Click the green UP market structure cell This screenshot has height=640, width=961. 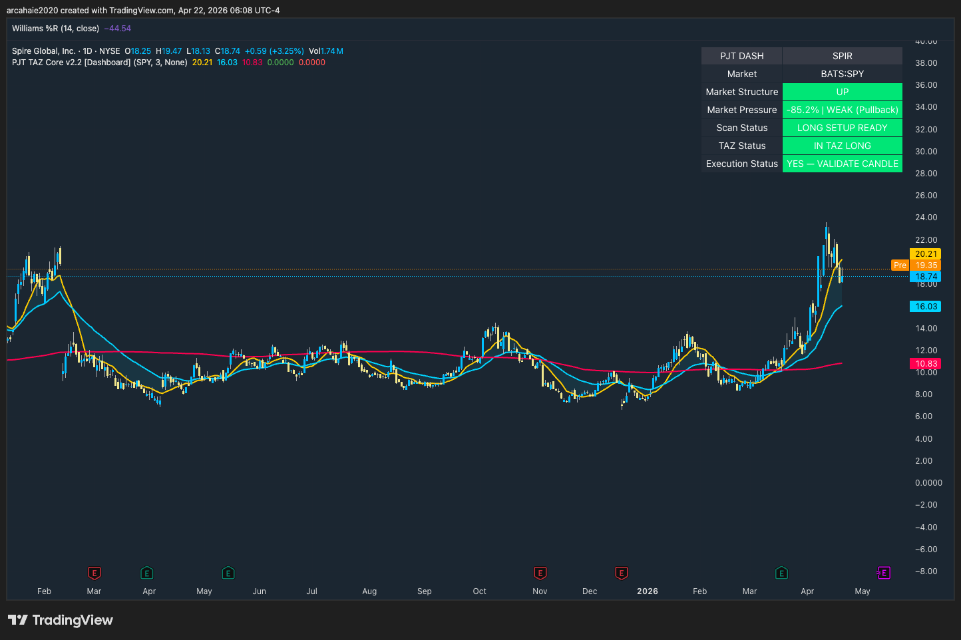[842, 92]
